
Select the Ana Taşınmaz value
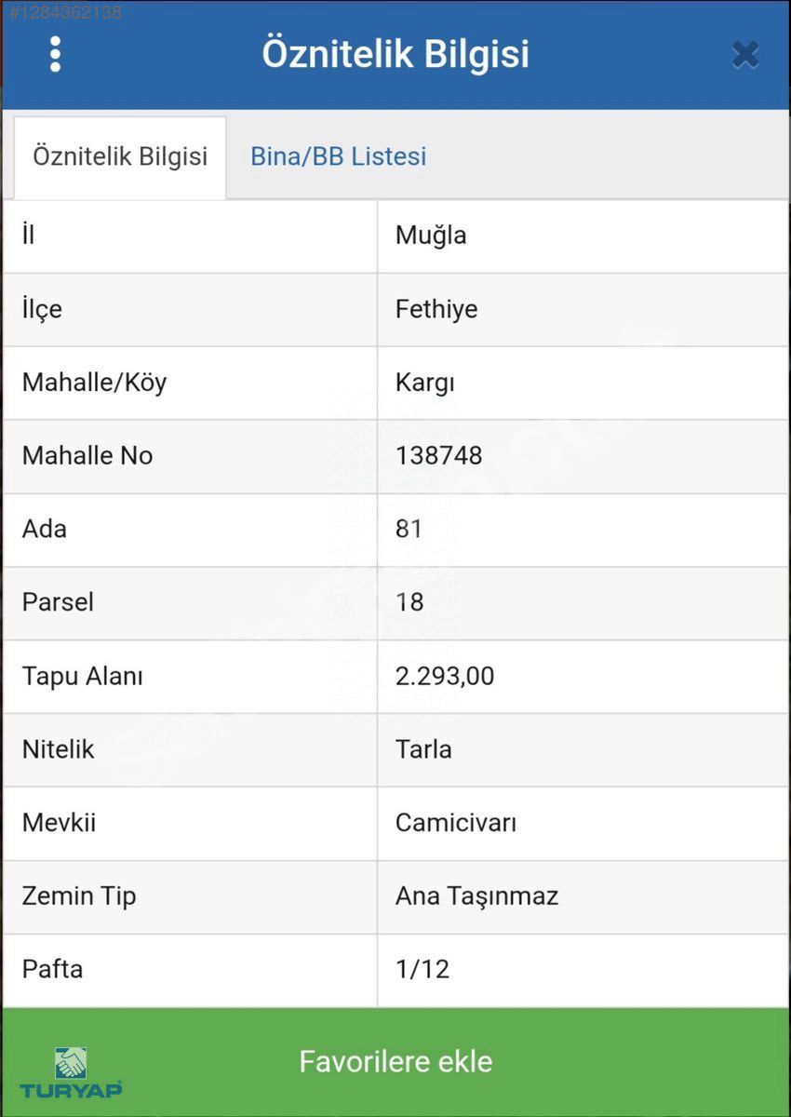(x=476, y=896)
